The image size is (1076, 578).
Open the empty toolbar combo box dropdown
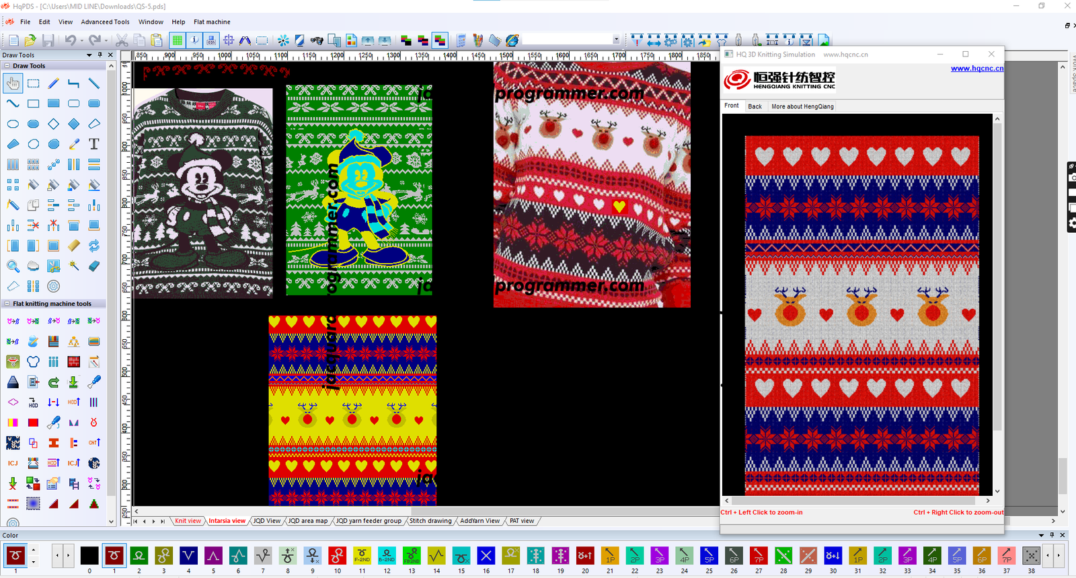[x=616, y=40]
